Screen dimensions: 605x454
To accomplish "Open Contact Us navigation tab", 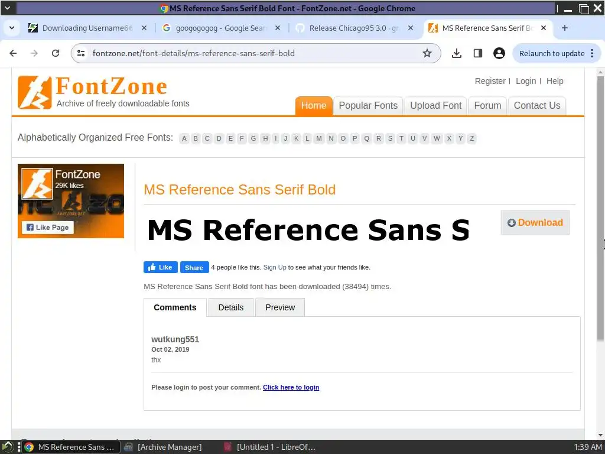I will click(536, 106).
